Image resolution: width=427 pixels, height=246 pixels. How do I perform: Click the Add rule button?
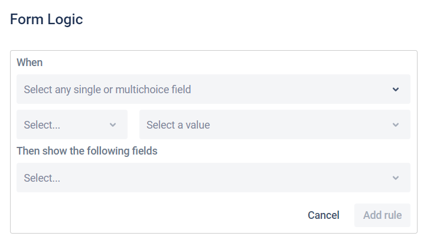click(382, 215)
